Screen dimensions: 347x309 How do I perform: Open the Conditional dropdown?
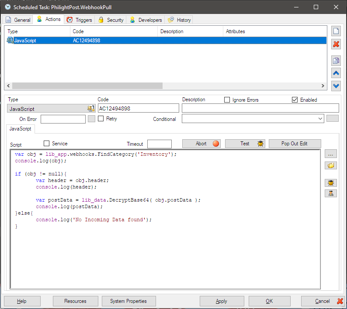coord(320,119)
